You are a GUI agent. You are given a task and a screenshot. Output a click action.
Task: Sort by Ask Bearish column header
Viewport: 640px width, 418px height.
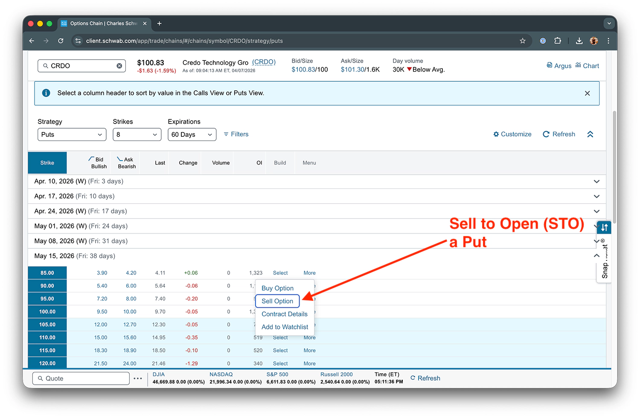pos(127,163)
